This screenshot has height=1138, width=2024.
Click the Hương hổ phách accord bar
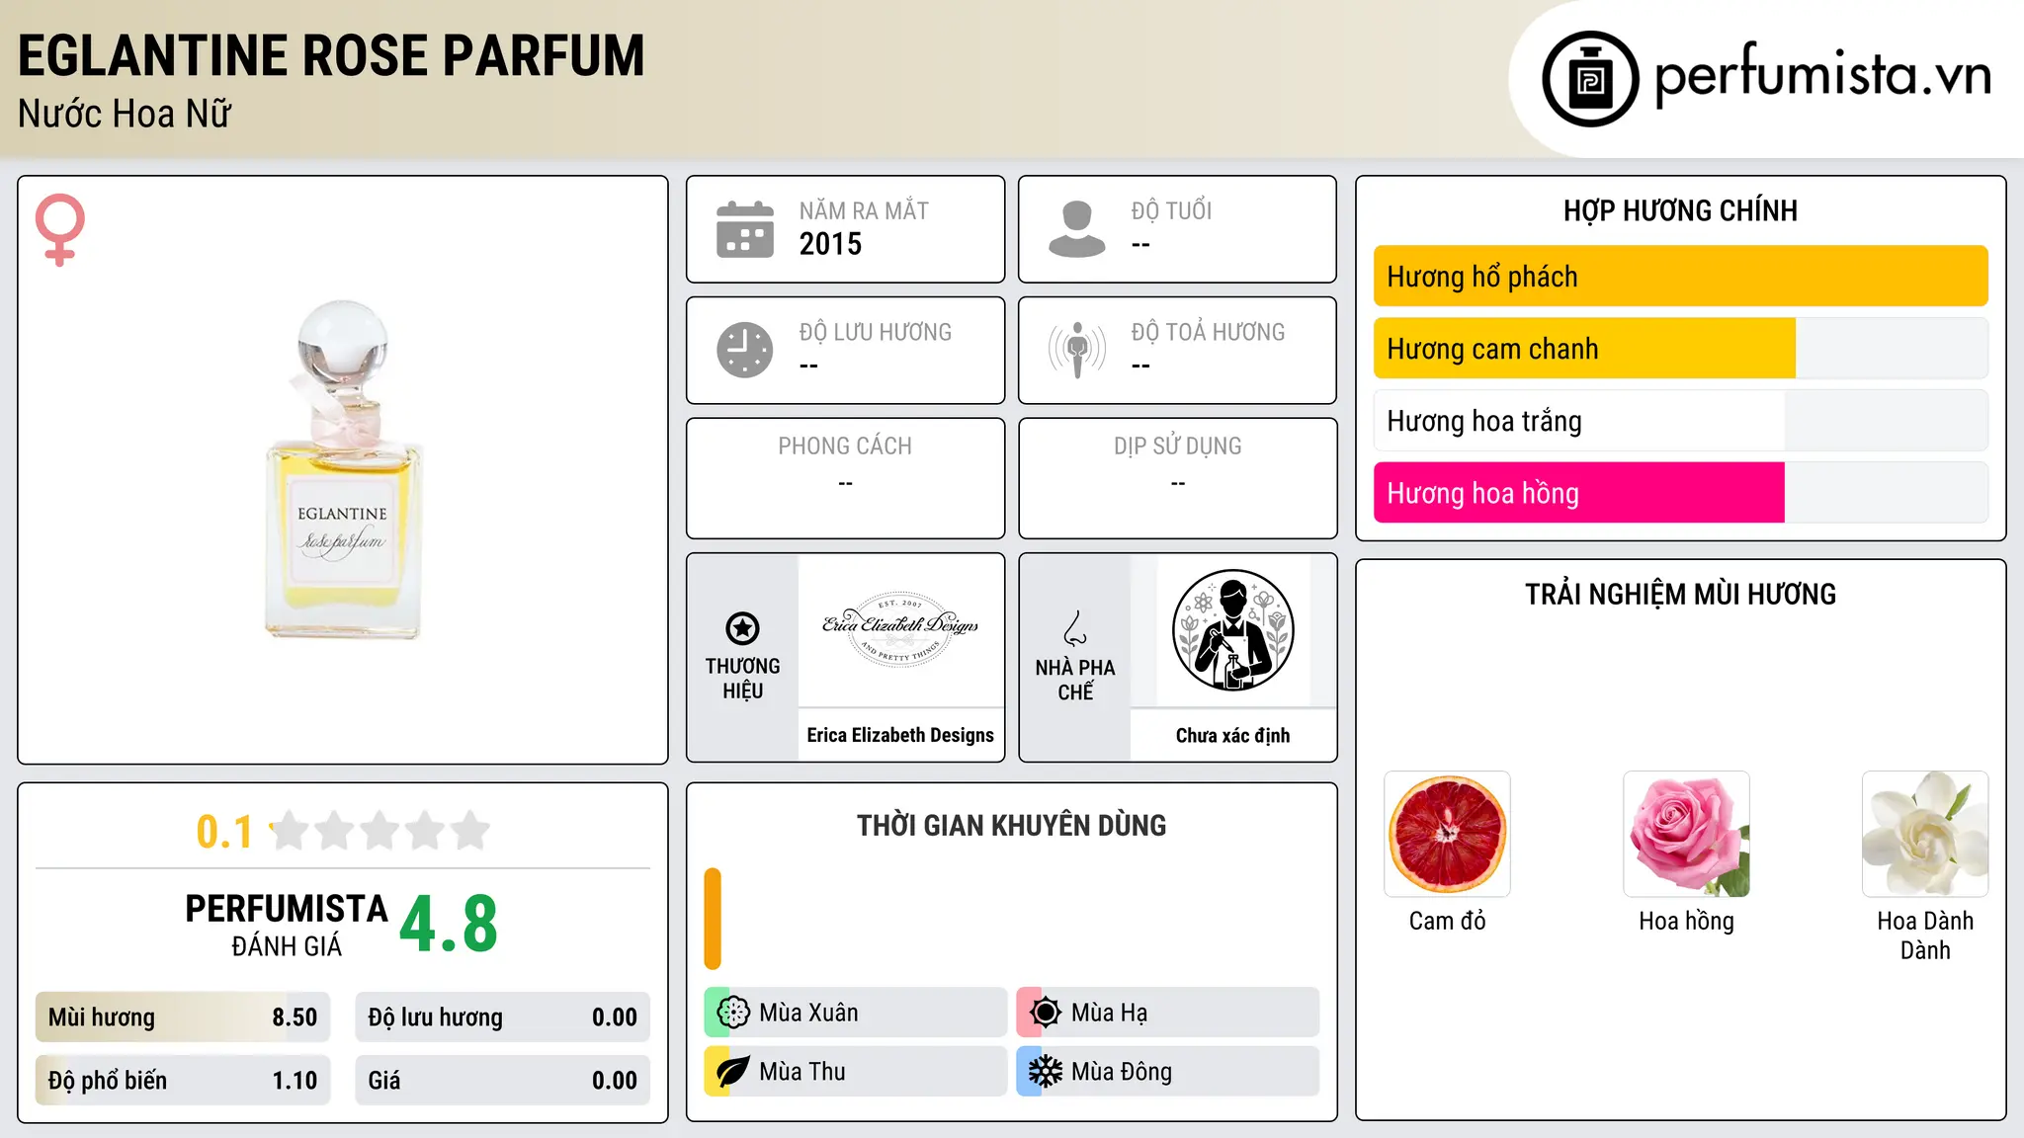[x=1680, y=277]
